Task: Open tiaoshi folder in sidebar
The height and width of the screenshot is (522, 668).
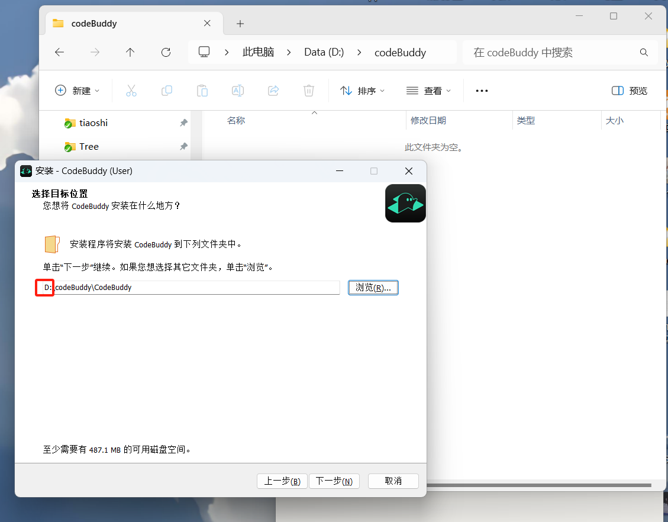Action: tap(93, 123)
